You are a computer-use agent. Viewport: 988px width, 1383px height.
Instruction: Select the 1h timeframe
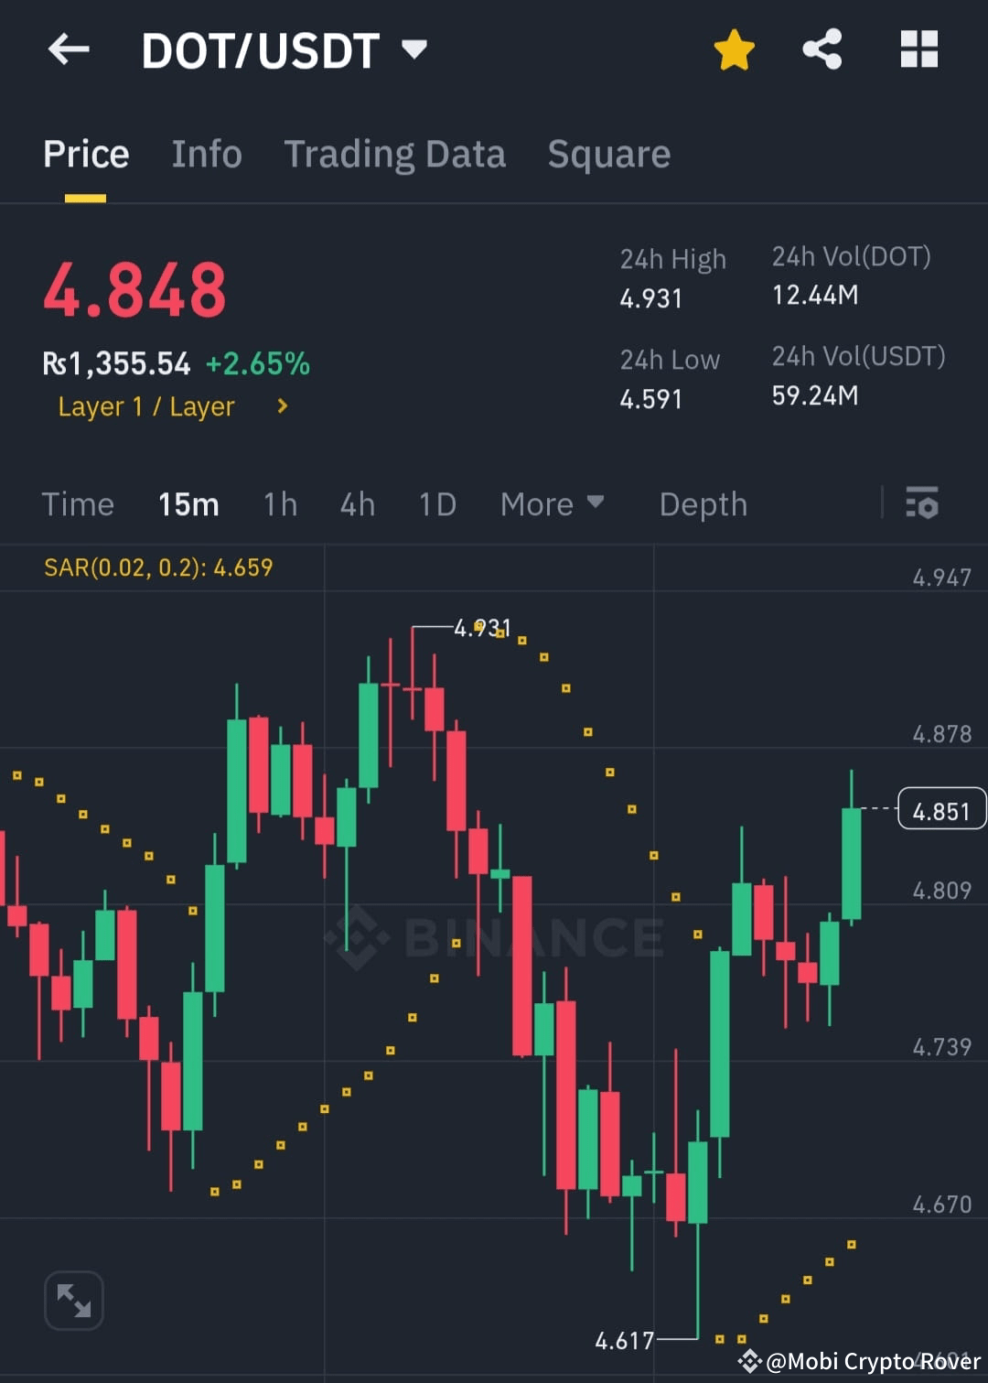coord(280,504)
